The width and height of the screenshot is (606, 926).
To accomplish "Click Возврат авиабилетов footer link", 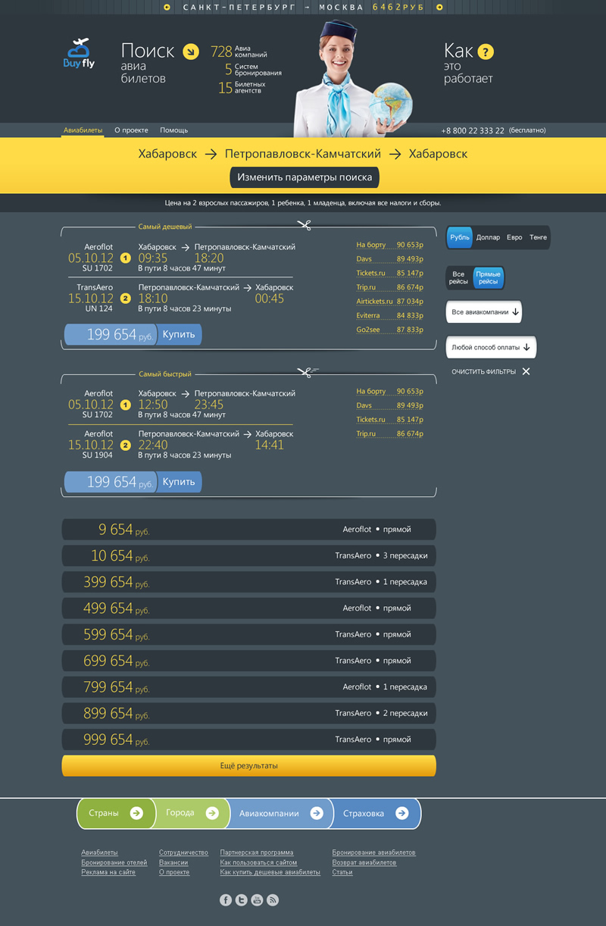I will click(364, 862).
